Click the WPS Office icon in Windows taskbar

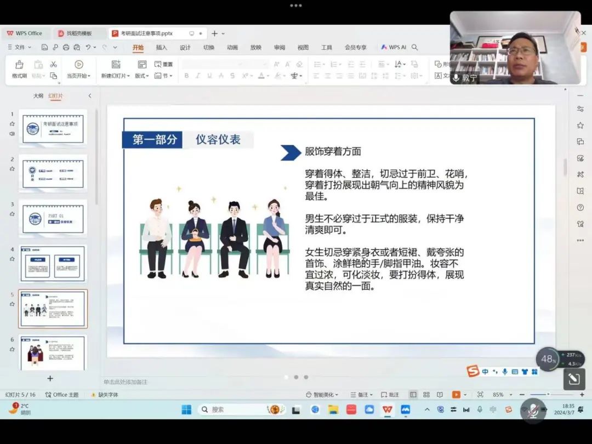387,409
